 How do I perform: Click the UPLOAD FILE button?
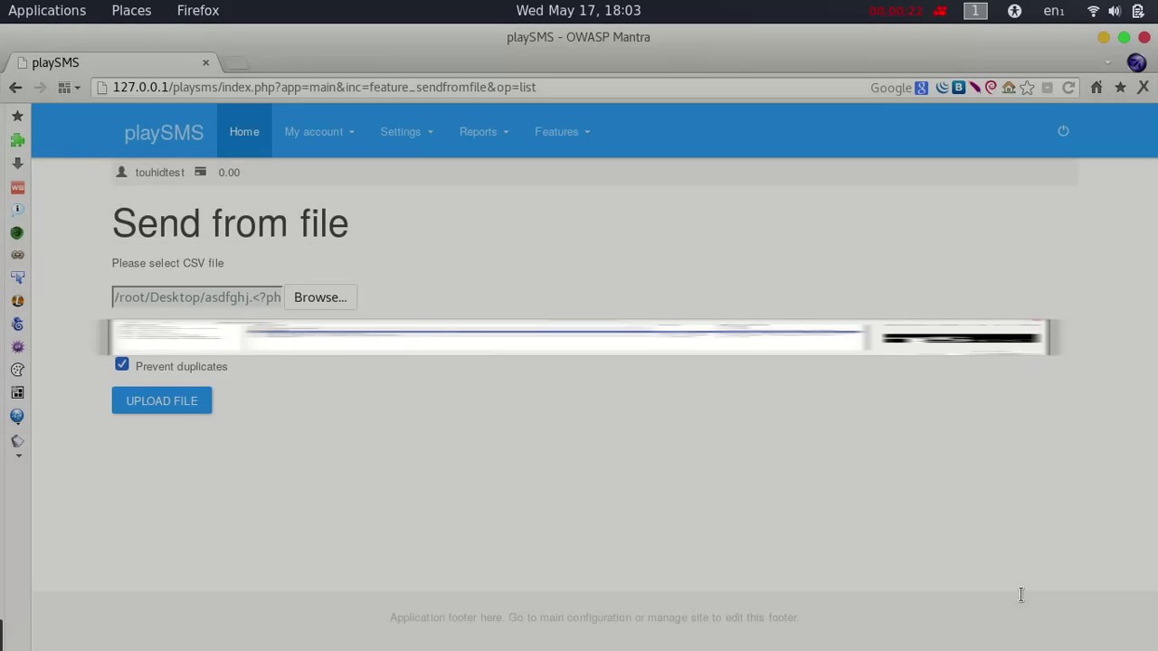point(162,401)
